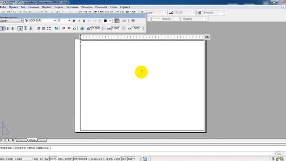Open the Файл menu
This screenshot has height=161, width=286.
3,7
